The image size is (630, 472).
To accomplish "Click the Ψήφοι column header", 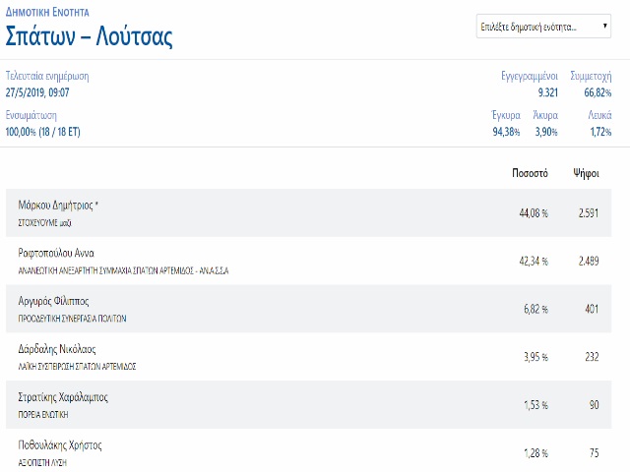I will [x=586, y=173].
